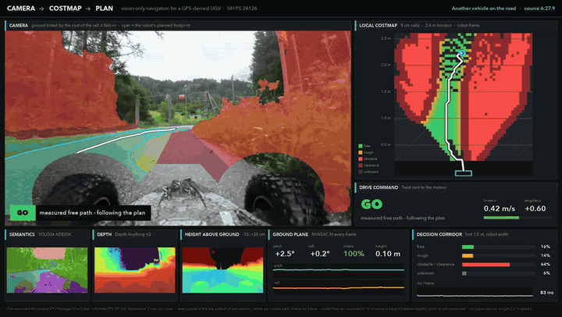562x317 pixels.
Task: Click the roll history graph line
Action: (338, 287)
